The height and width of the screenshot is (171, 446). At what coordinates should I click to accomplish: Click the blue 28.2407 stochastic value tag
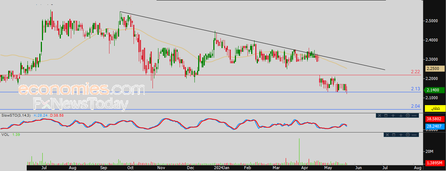tap(435, 126)
